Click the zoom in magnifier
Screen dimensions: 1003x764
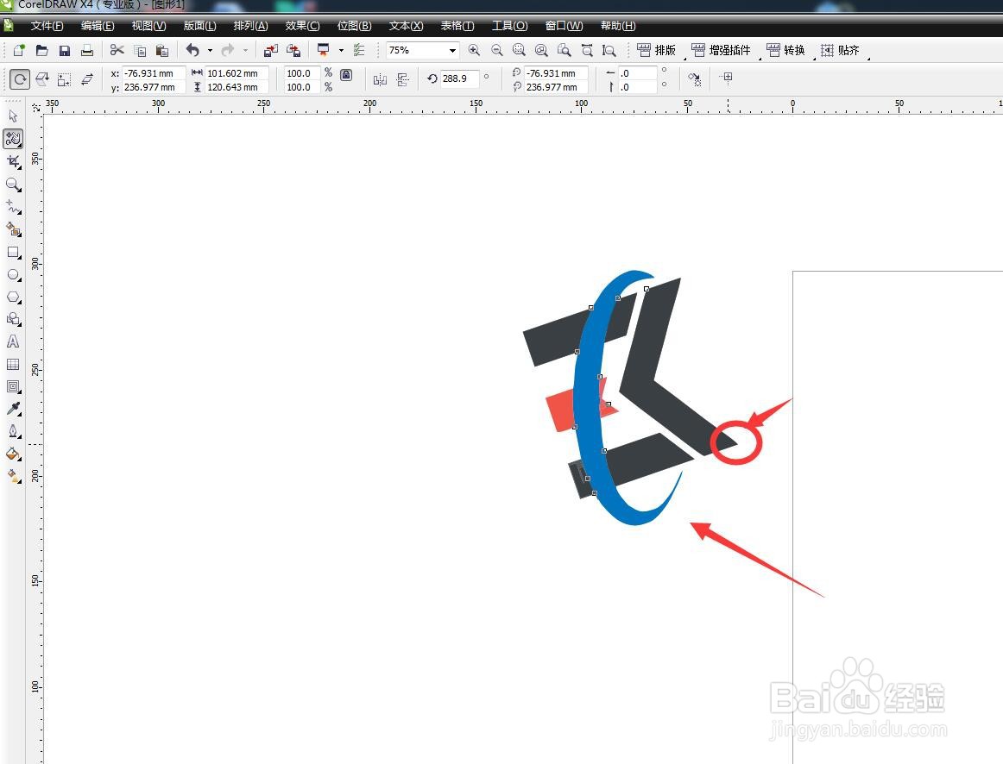(474, 50)
